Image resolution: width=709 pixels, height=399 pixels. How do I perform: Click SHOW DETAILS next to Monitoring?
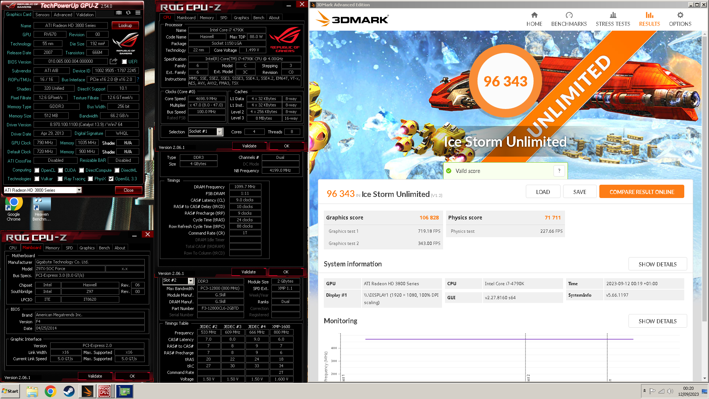click(658, 321)
